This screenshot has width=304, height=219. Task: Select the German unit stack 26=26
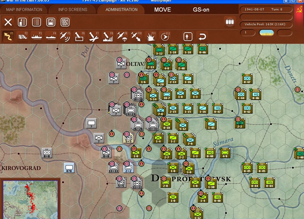(138, 125)
